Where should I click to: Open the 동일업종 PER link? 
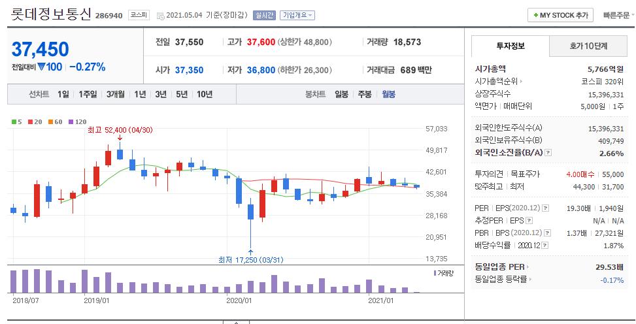coord(502,267)
